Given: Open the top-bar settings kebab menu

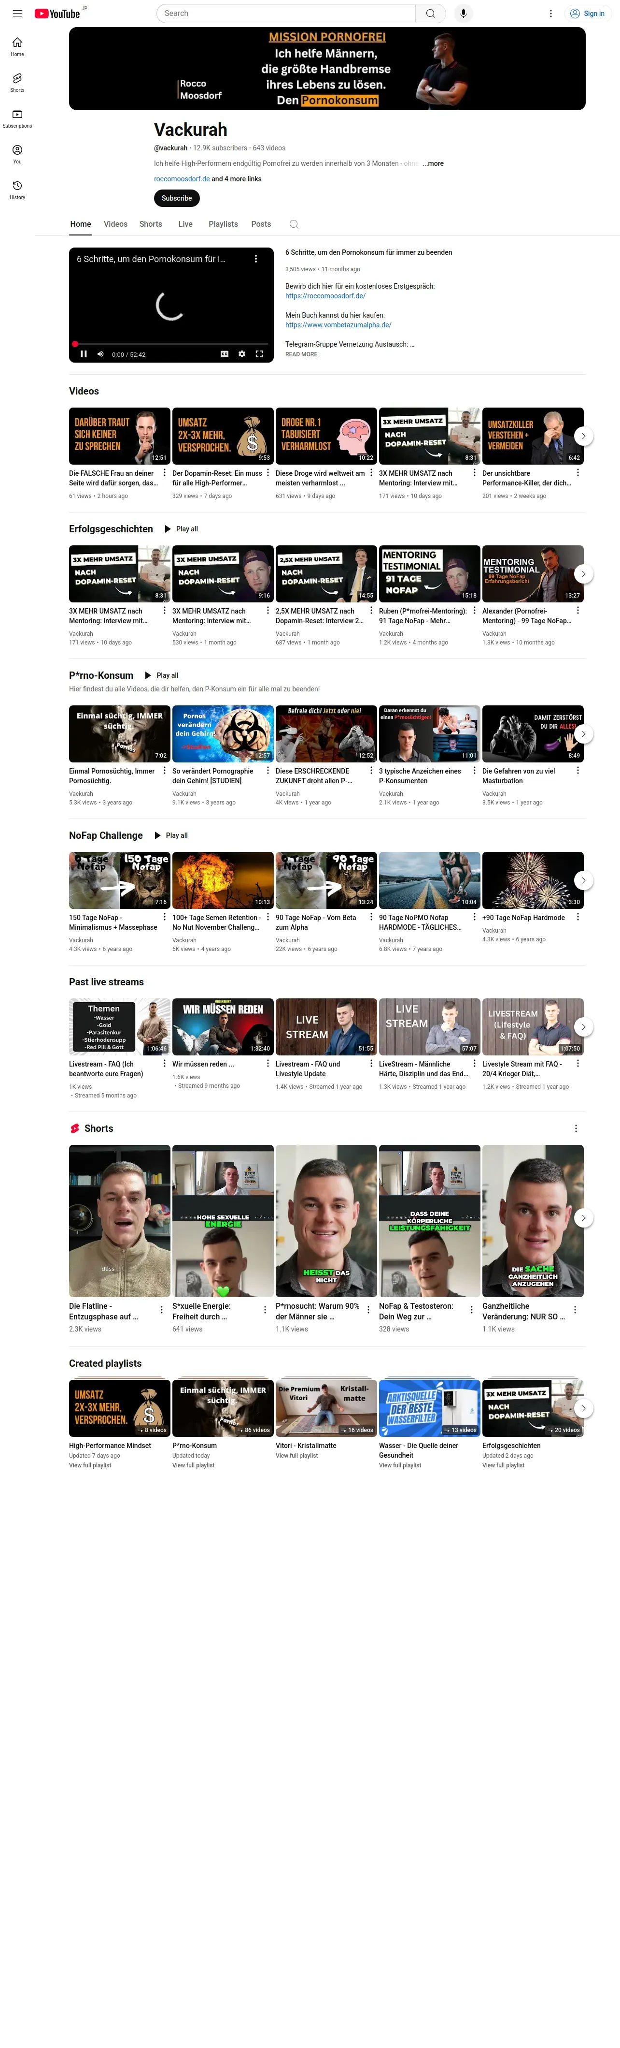Looking at the screenshot, I should coord(550,14).
